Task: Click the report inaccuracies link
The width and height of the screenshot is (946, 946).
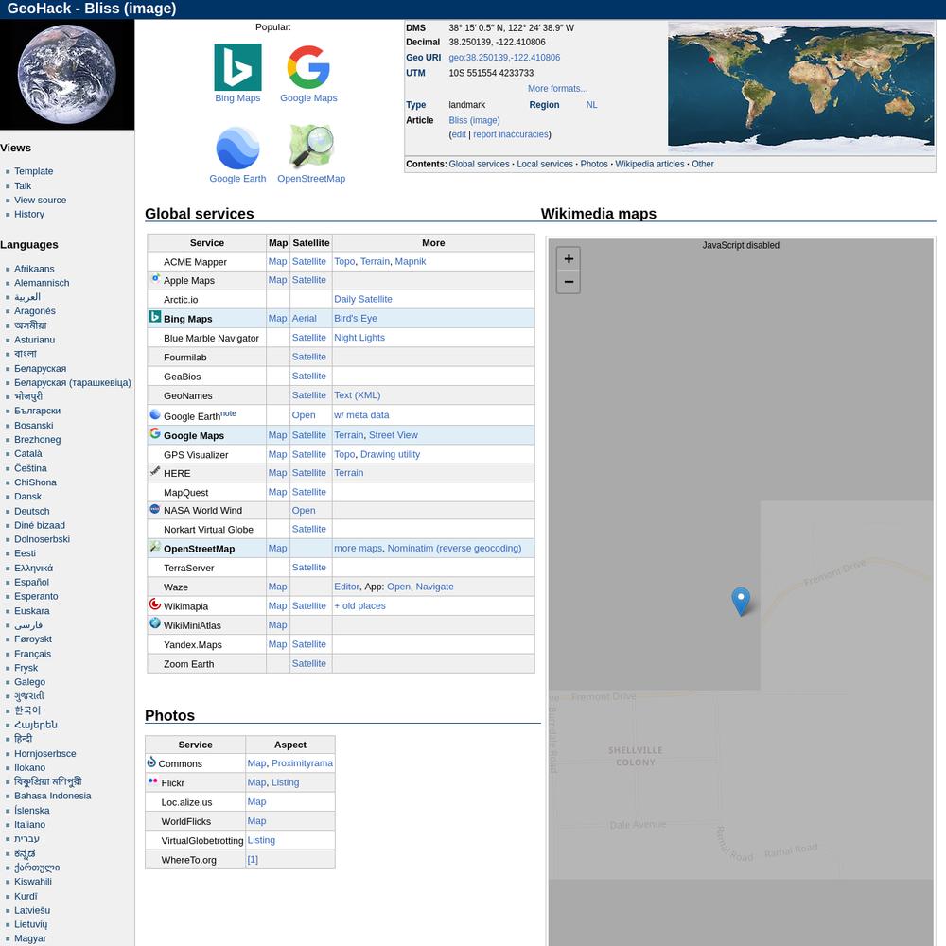Action: (x=511, y=134)
